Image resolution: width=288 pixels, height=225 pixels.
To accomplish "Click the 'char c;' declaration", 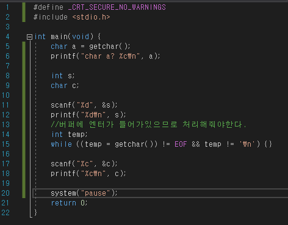I will (65, 86).
